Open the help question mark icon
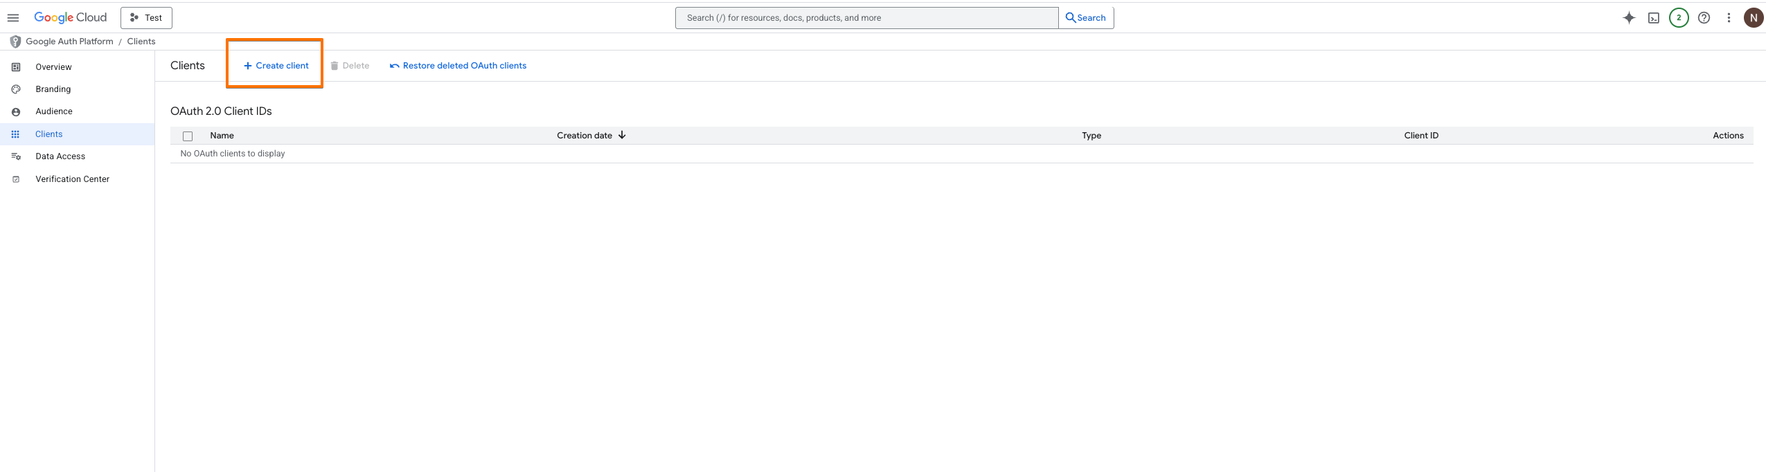Viewport: 1766px width, 472px height. 1704,18
